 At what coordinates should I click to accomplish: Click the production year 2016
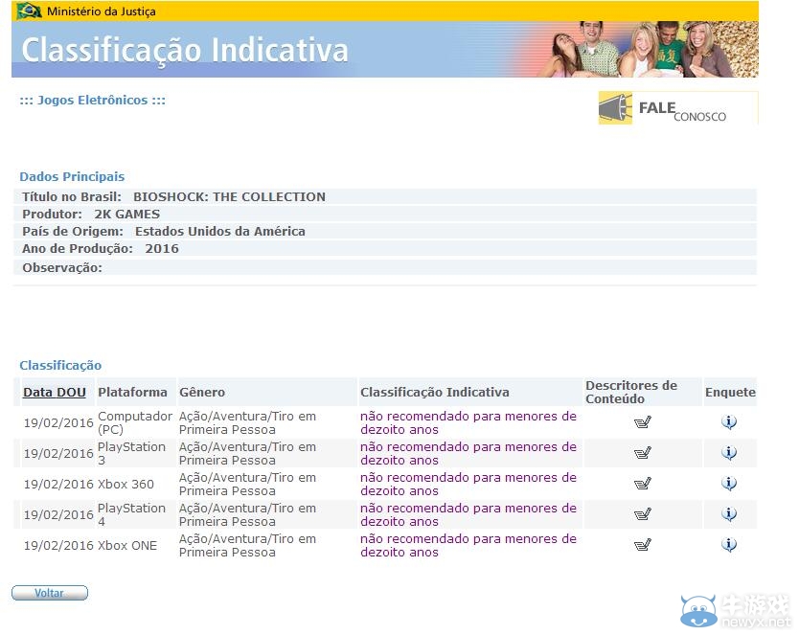162,248
